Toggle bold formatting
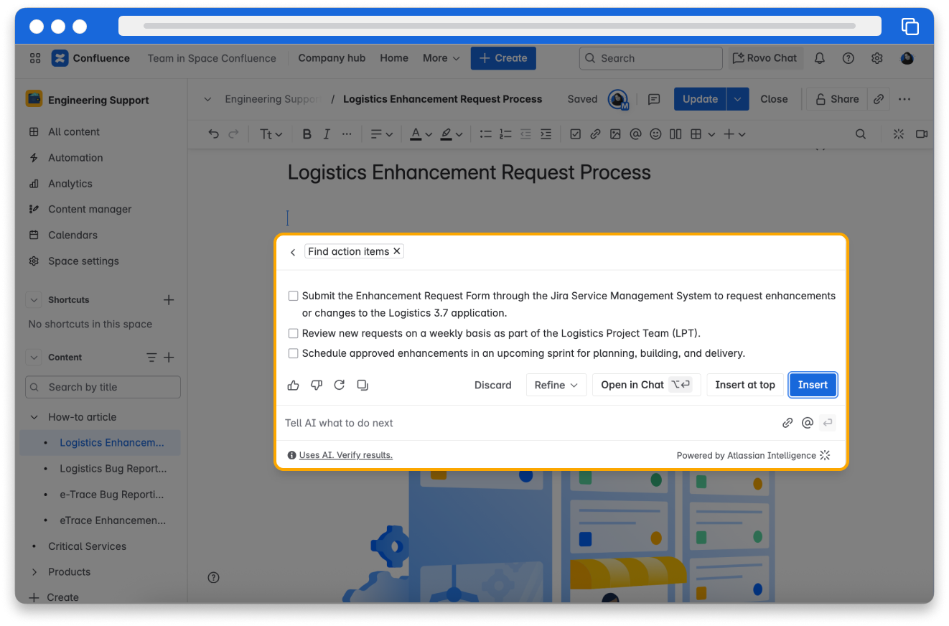The image size is (949, 626). point(307,134)
